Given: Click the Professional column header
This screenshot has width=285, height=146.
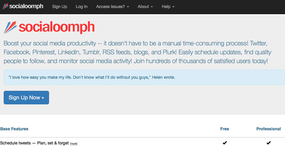Looking at the screenshot, I should click(x=268, y=129).
